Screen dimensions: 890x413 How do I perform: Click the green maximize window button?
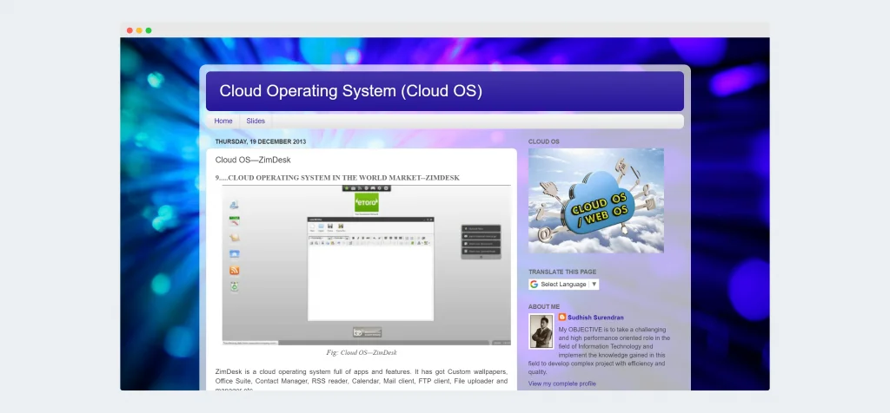[x=149, y=30]
